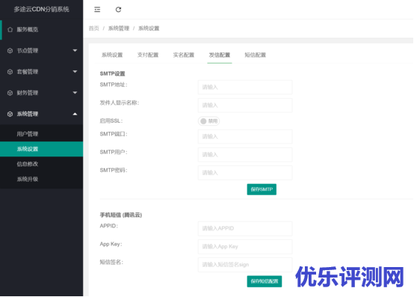Collapse the 系统管理 menu arrow
Image resolution: width=414 pixels, height=297 pixels.
pyautogui.click(x=75, y=114)
